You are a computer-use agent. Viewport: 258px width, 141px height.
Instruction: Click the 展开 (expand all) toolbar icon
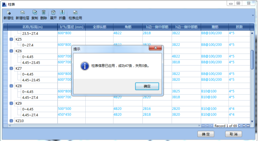pos(53,13)
